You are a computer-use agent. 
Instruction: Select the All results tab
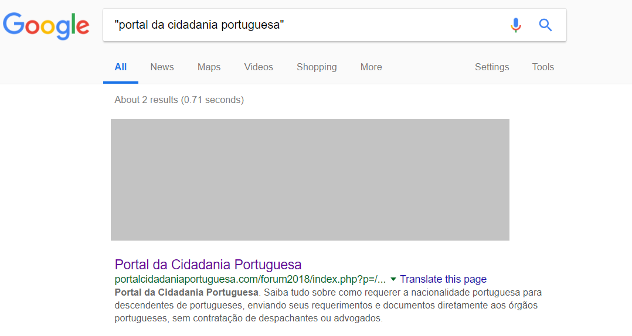point(121,67)
